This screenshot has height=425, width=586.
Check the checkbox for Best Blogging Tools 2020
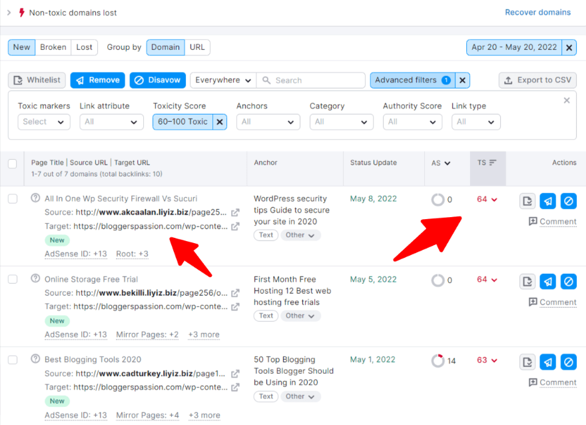(x=12, y=360)
